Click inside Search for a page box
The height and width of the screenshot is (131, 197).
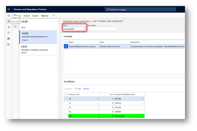(140, 9)
